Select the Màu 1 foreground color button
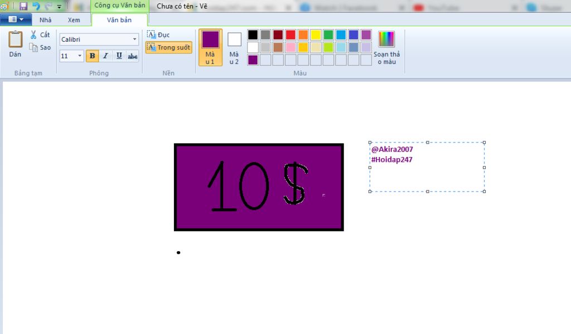This screenshot has height=334, width=571. click(x=210, y=47)
